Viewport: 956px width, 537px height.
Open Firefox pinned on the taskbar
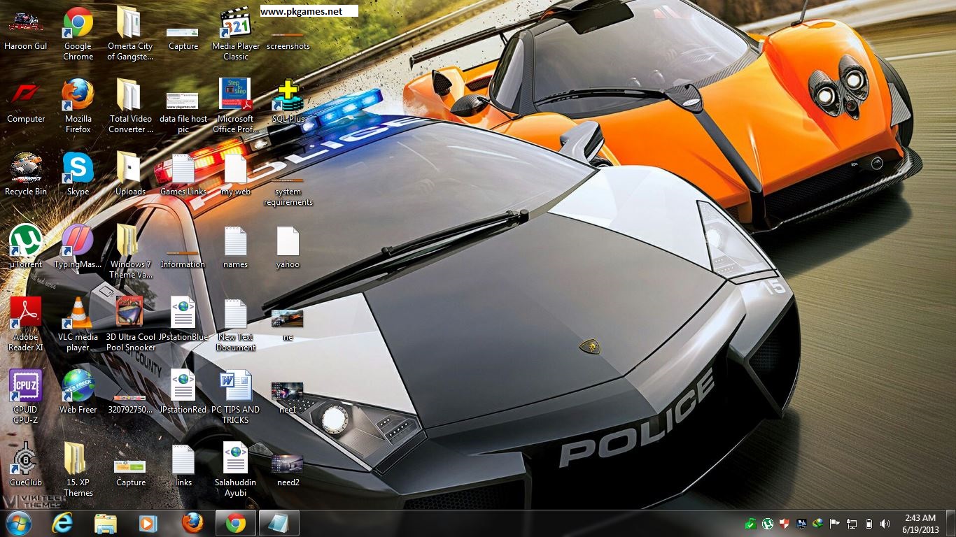[x=192, y=523]
